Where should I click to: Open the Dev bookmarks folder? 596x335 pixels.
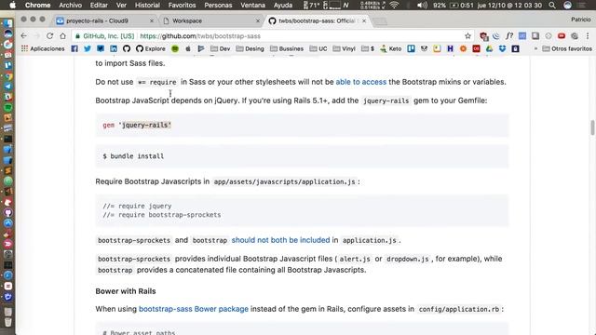point(221,48)
